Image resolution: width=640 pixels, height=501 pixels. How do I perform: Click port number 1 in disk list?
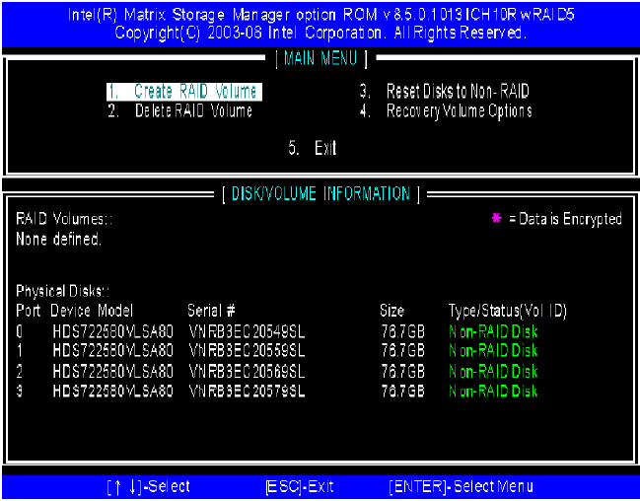(19, 351)
